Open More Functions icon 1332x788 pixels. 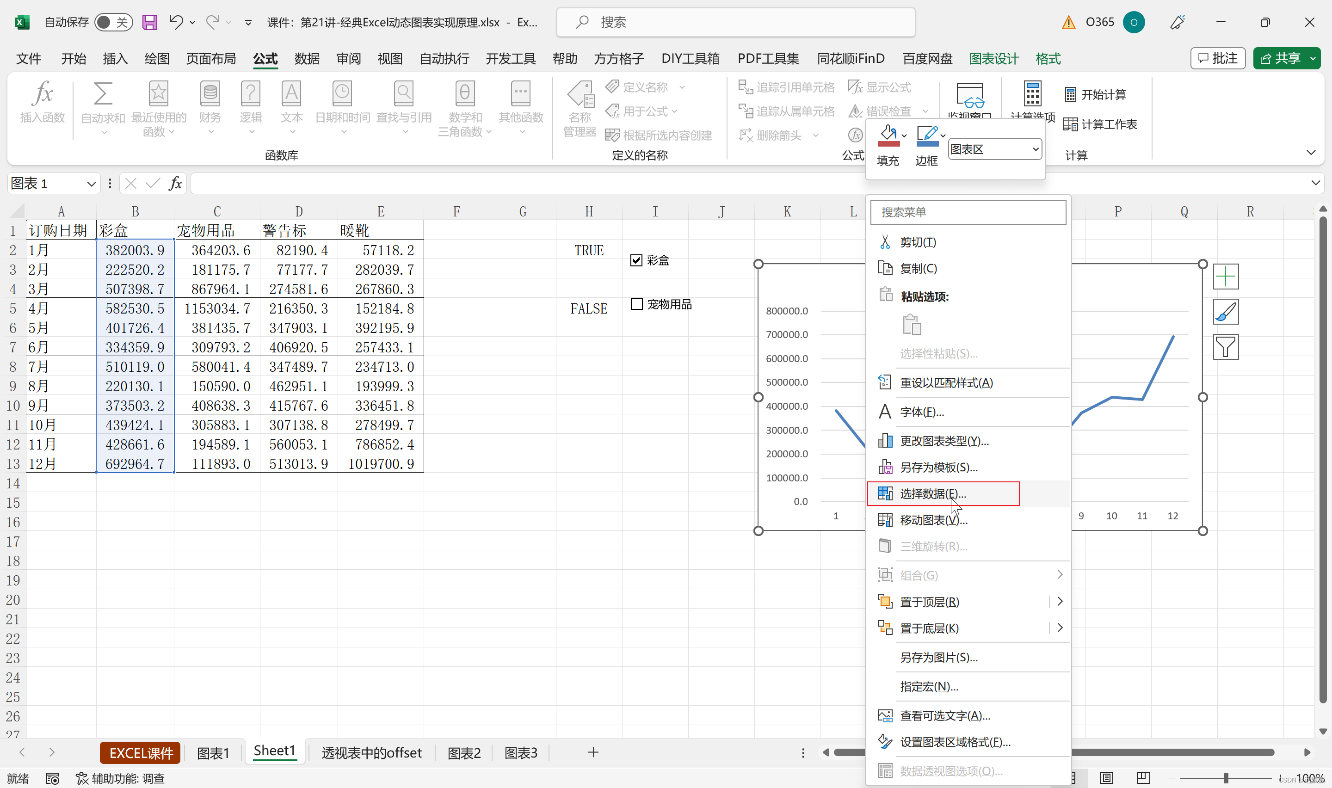[x=521, y=93]
